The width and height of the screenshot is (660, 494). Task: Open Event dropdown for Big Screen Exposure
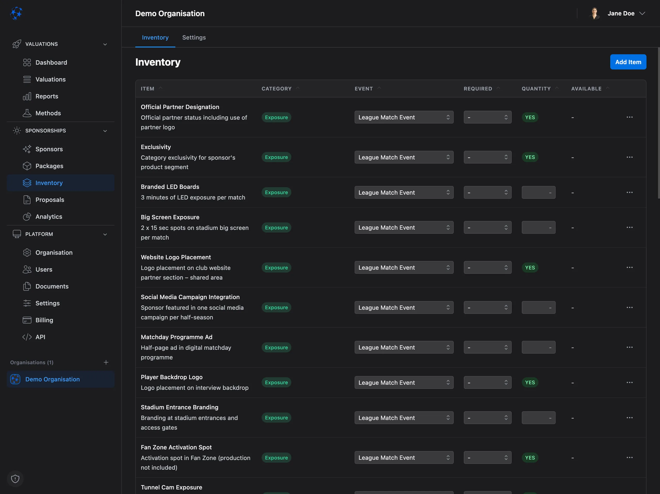coord(404,228)
